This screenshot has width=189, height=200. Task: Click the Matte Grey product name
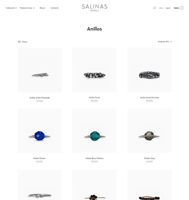tap(149, 158)
